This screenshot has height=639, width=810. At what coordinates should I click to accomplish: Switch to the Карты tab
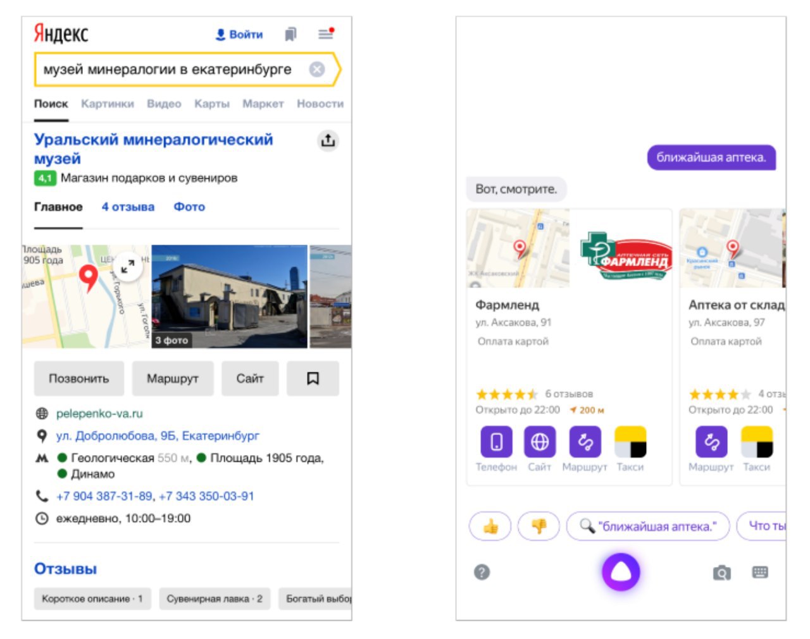[211, 104]
